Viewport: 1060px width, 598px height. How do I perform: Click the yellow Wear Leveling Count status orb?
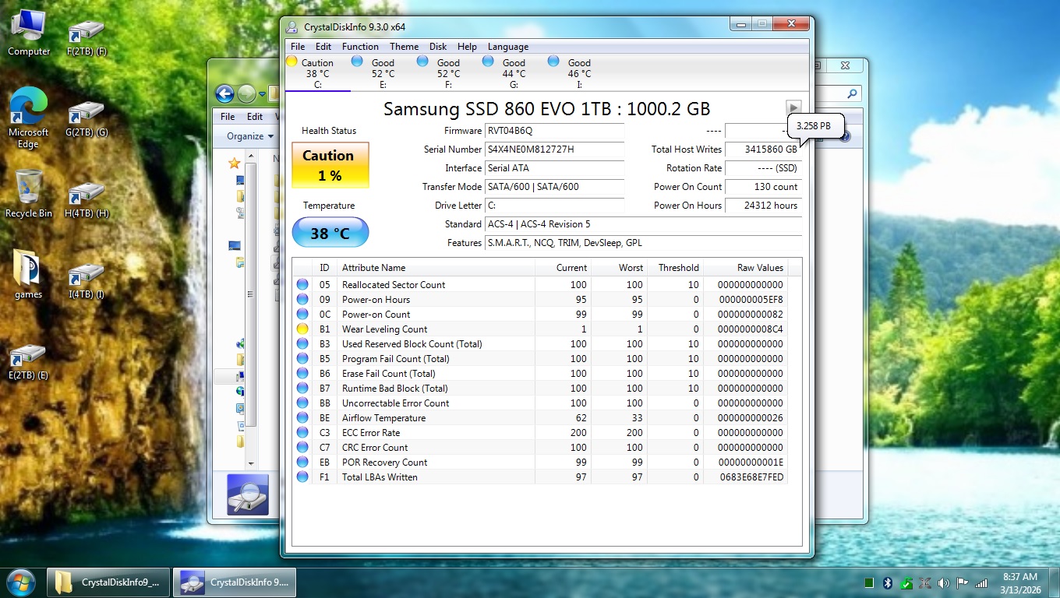(x=302, y=329)
